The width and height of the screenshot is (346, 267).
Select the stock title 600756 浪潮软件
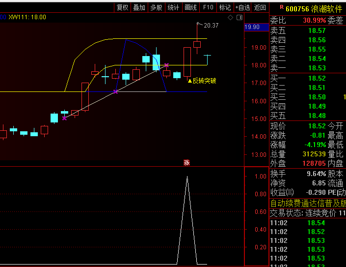(x=314, y=9)
